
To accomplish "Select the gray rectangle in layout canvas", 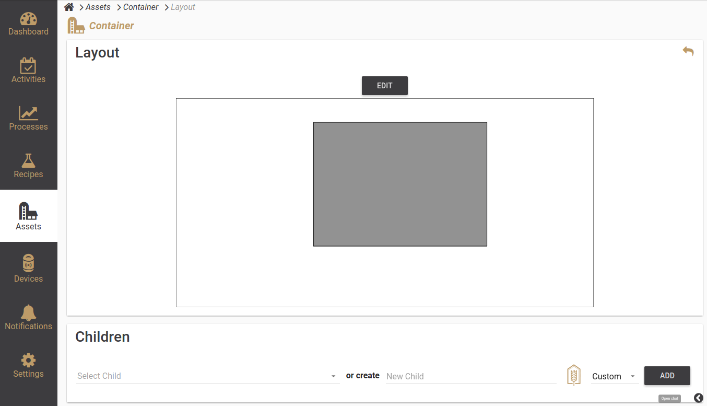I will pos(400,184).
